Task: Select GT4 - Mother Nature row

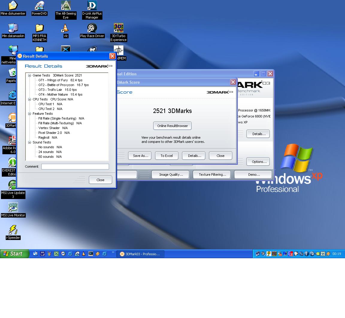Action: tap(60, 94)
